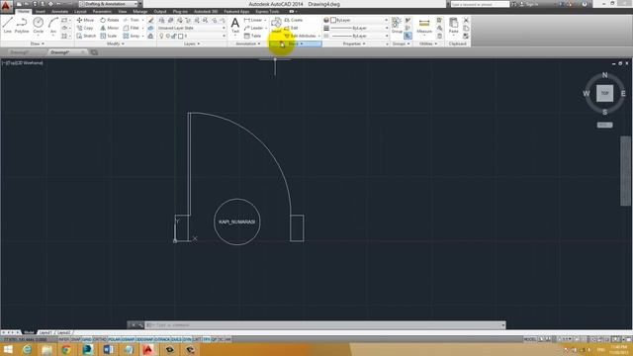Switch to the Model tab
This screenshot has width=633, height=356.
29,332
